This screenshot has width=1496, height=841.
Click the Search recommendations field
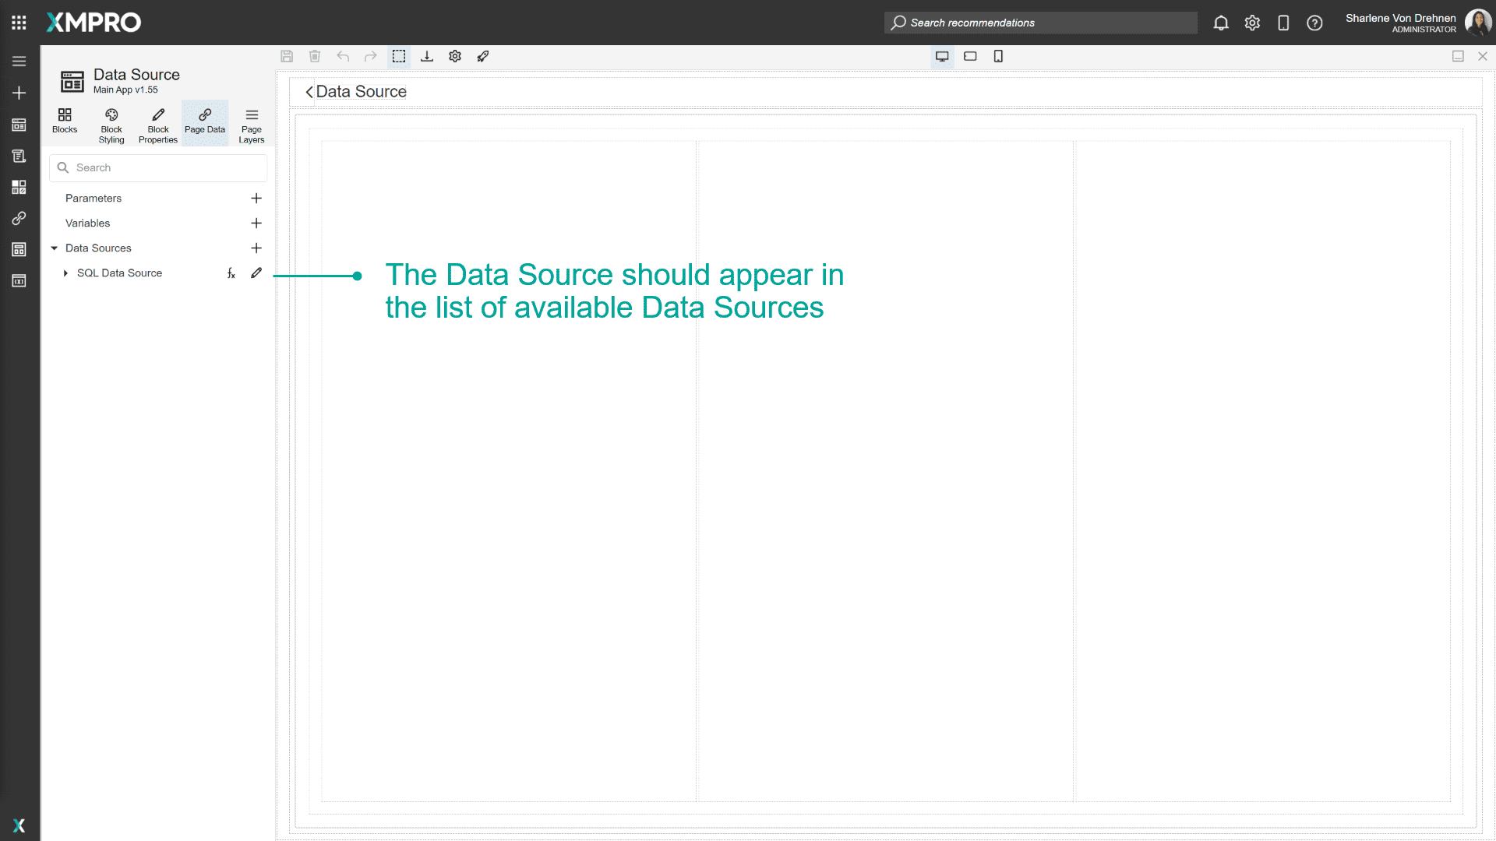click(x=1013, y=23)
